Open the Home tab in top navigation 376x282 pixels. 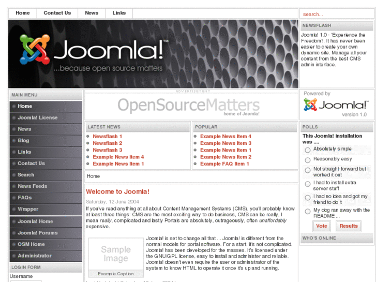click(x=23, y=13)
